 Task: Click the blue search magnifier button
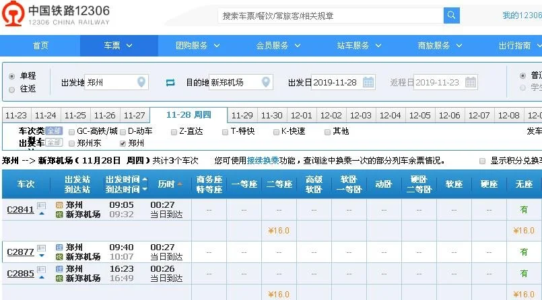[451, 15]
